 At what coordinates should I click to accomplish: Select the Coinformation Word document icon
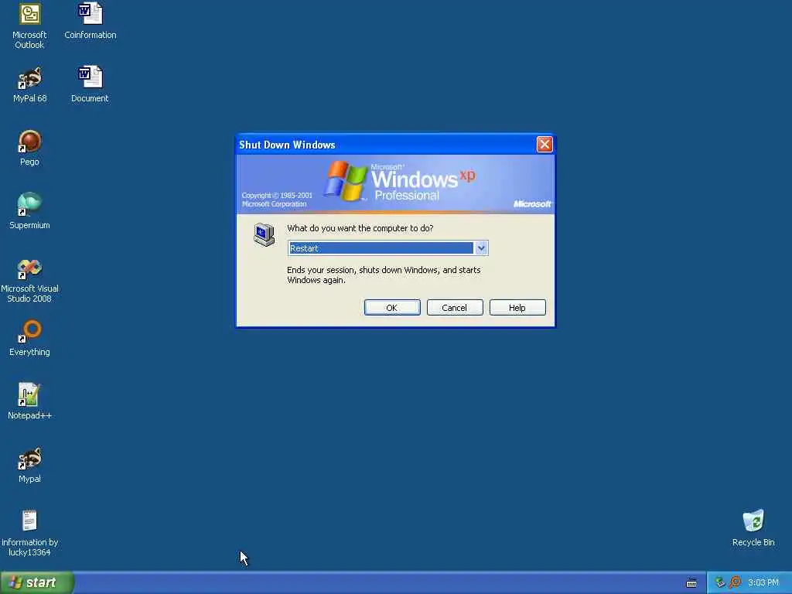tap(90, 21)
